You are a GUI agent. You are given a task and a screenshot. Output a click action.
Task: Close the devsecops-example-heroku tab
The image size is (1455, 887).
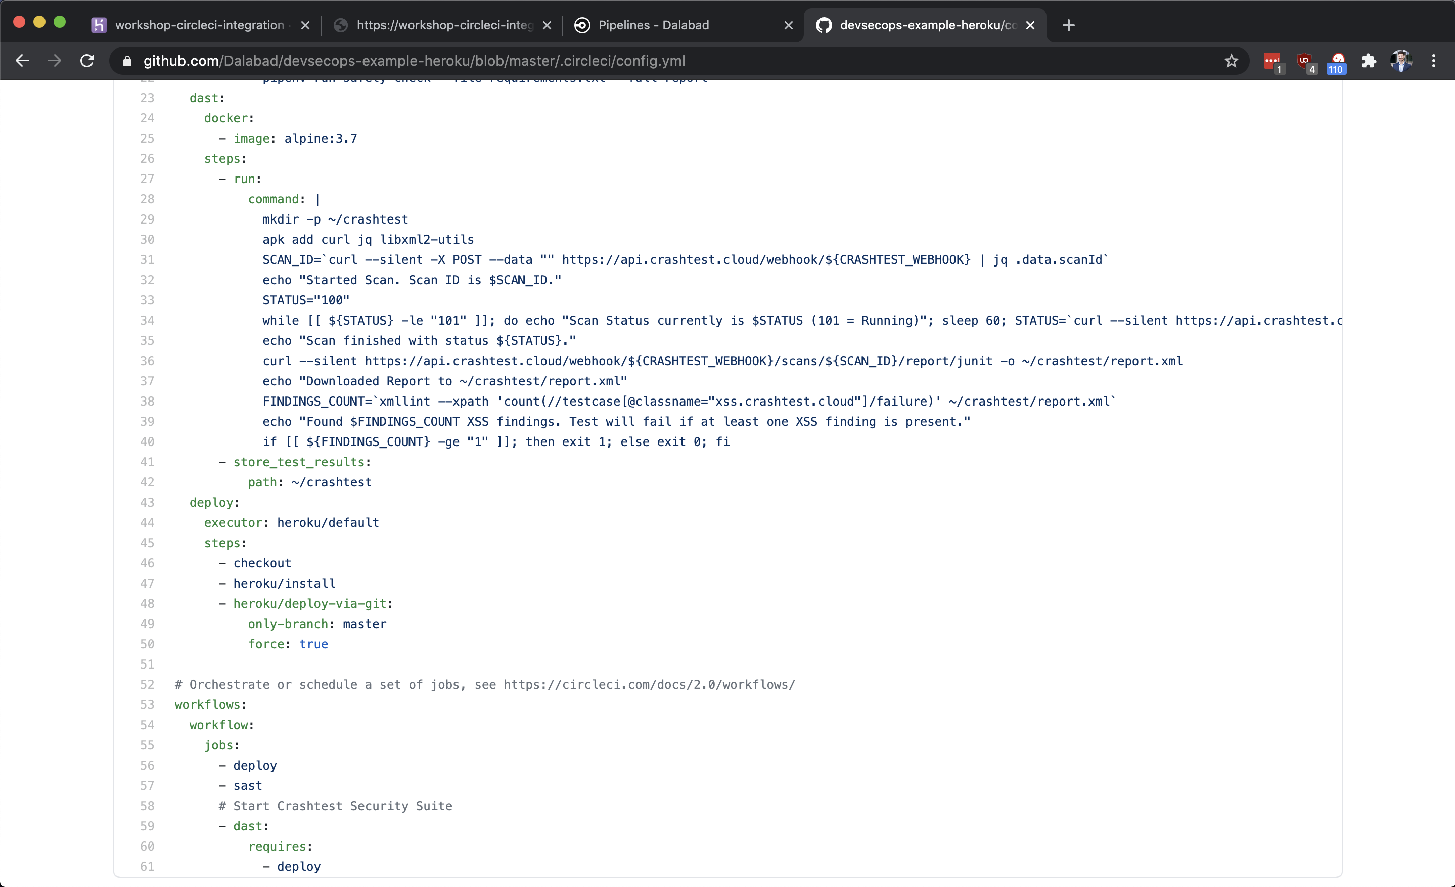coord(1030,25)
